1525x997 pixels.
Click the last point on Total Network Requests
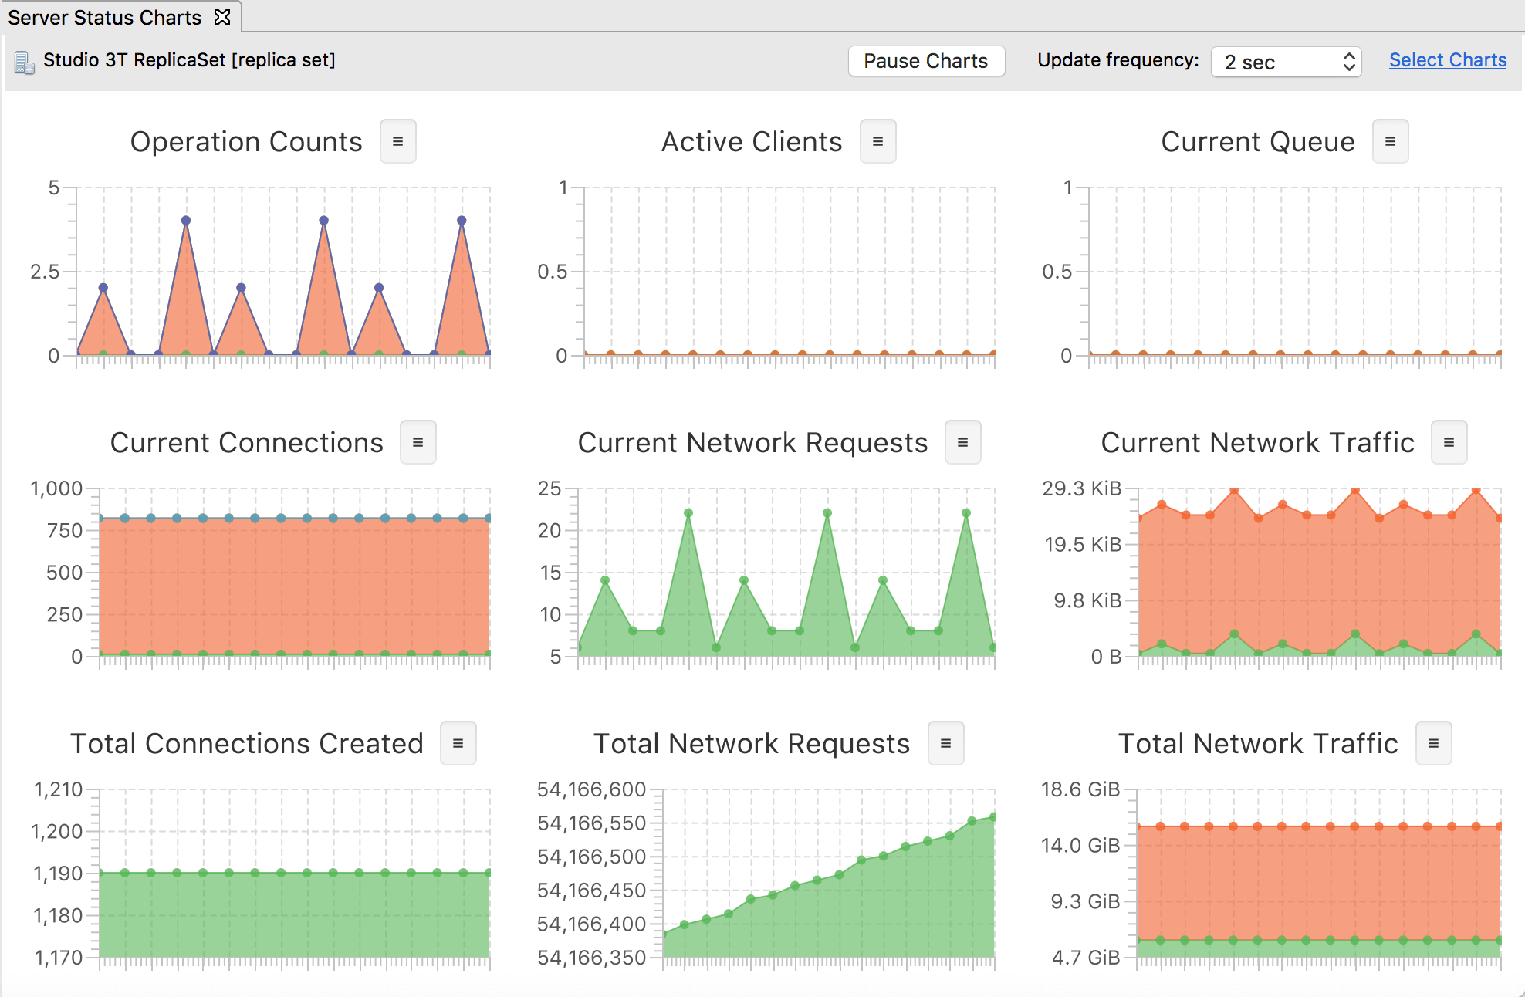tap(992, 816)
